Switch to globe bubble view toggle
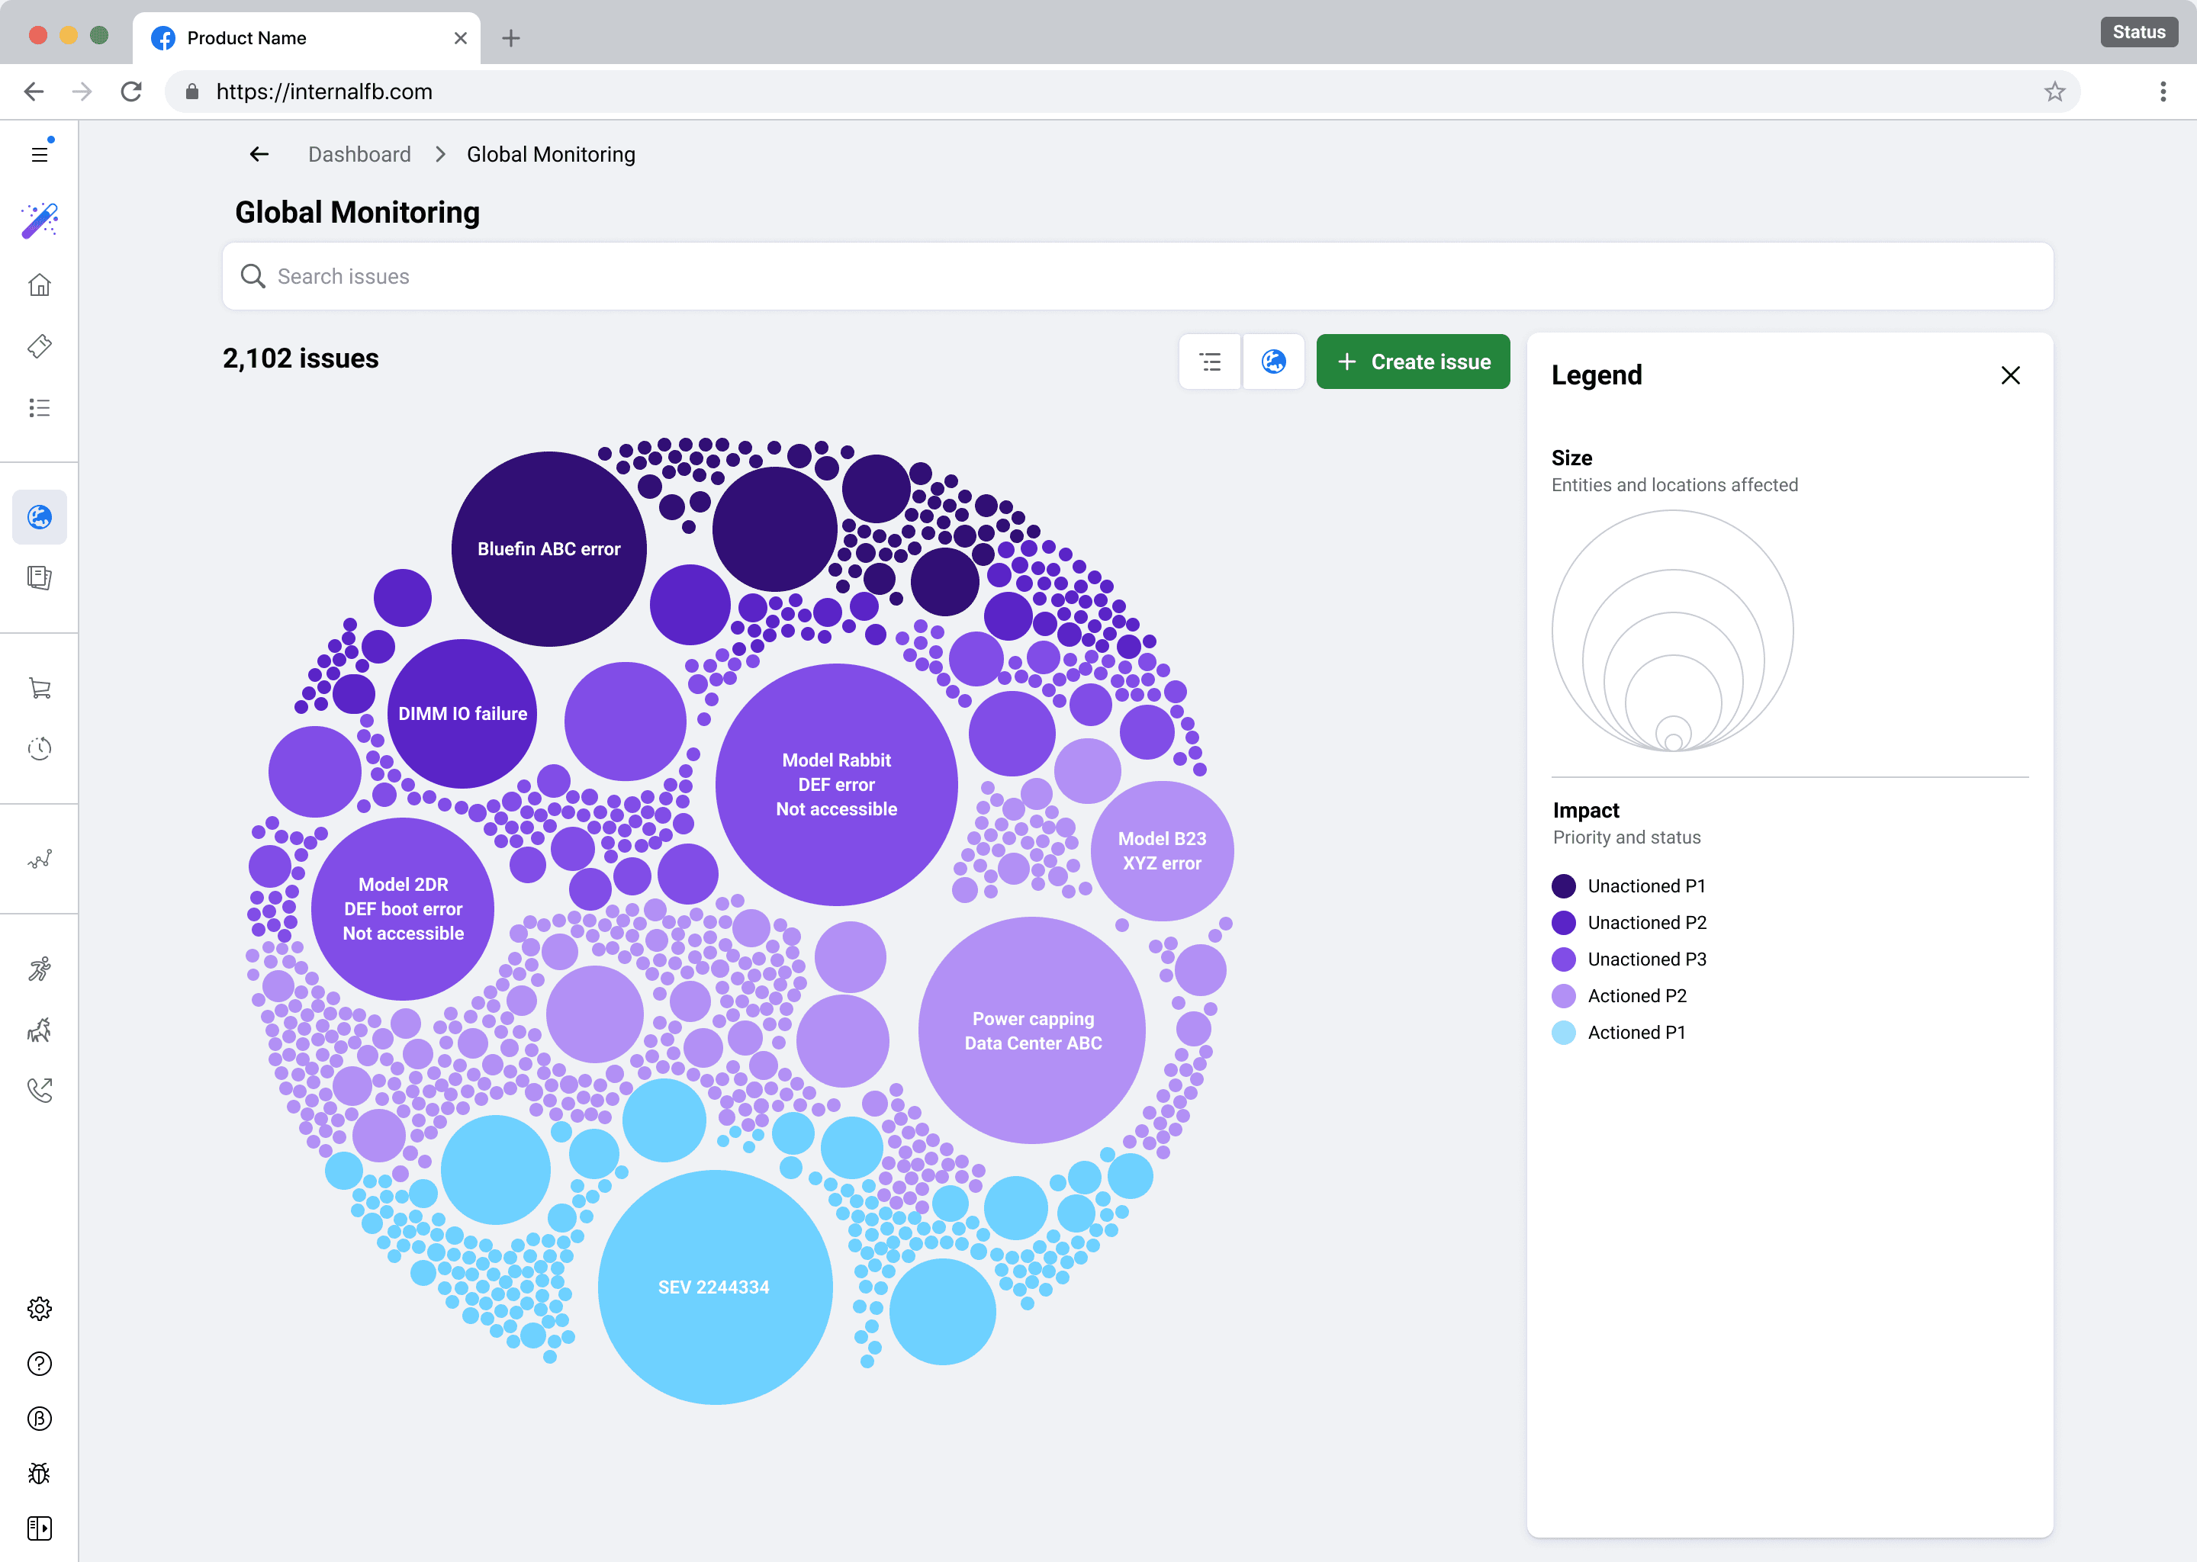Screen dimensions: 2197x1562 [1273, 362]
